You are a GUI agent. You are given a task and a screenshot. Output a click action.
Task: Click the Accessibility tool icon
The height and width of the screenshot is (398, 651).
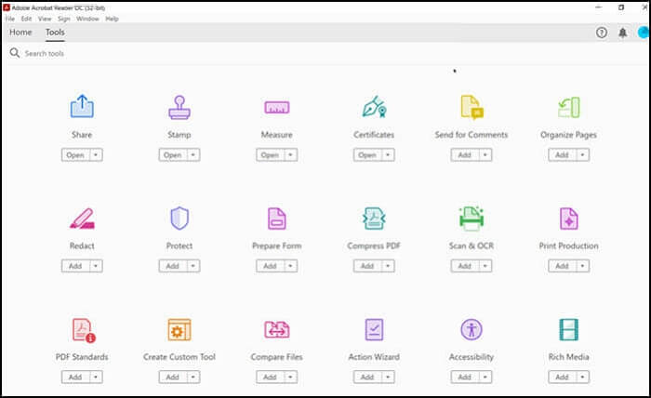472,329
